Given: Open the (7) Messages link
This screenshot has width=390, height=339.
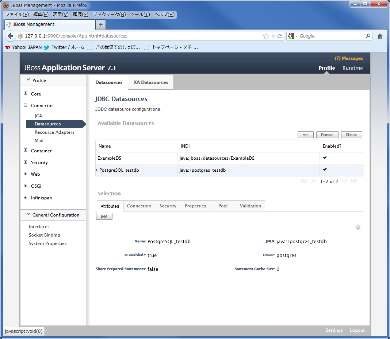Looking at the screenshot, I should coord(348,58).
